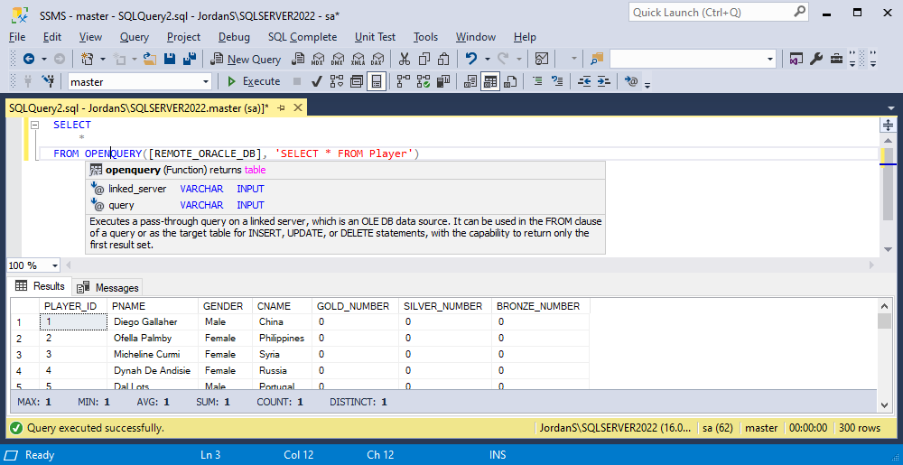The width and height of the screenshot is (903, 465).
Task: Open the SQL Complete menu
Action: pos(303,37)
